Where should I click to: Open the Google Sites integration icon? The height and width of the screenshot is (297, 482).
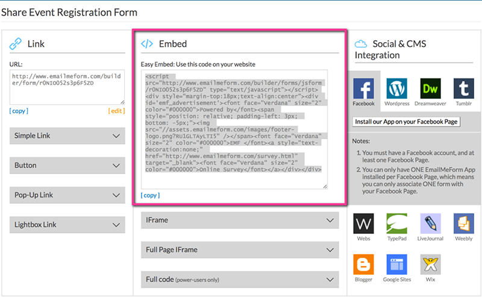pos(397,264)
